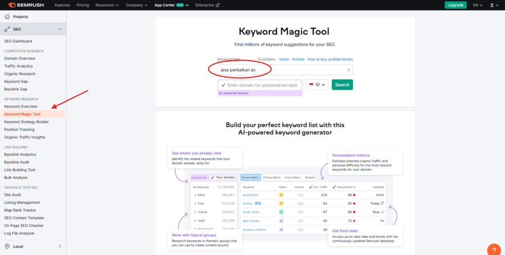This screenshot has width=505, height=255.
Task: Open Keyword Gap in sidebar
Action: (x=16, y=82)
